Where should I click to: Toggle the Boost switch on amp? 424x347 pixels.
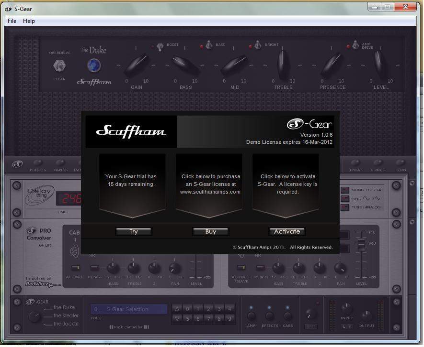click(160, 46)
